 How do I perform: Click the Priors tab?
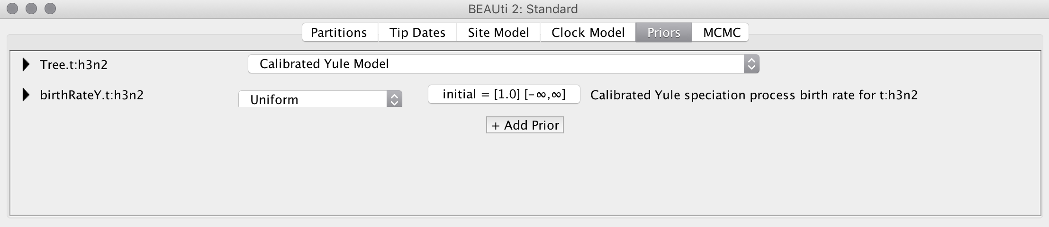[663, 33]
